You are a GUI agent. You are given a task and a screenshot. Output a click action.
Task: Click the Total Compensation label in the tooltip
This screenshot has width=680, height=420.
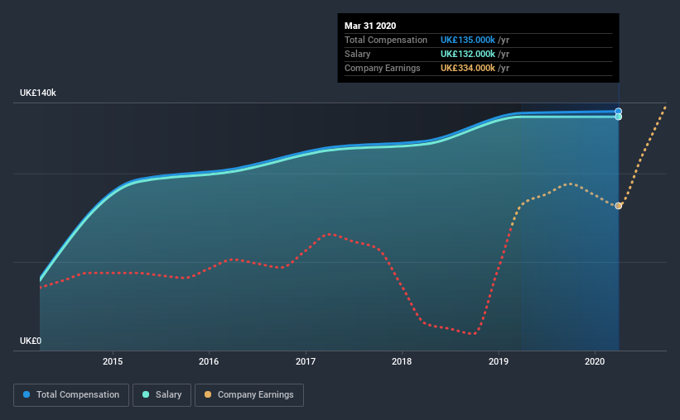[386, 40]
